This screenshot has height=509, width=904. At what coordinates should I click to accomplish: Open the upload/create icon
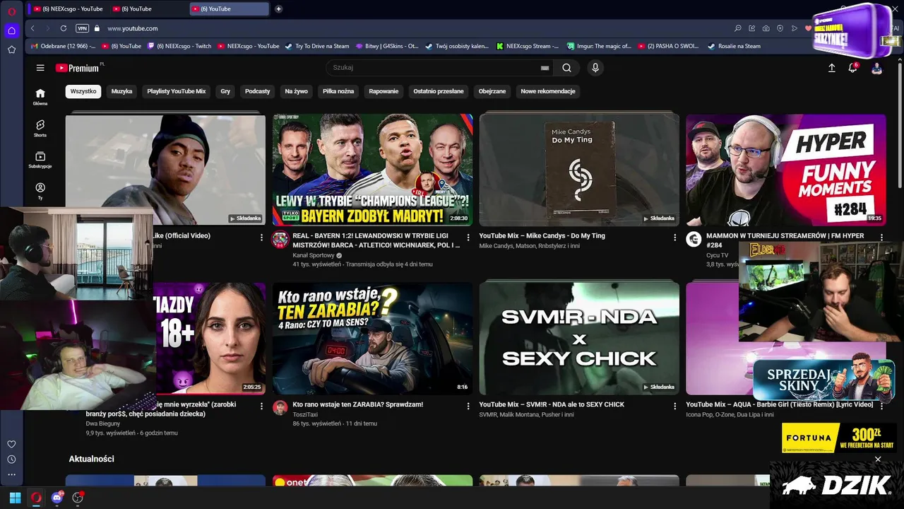831,68
